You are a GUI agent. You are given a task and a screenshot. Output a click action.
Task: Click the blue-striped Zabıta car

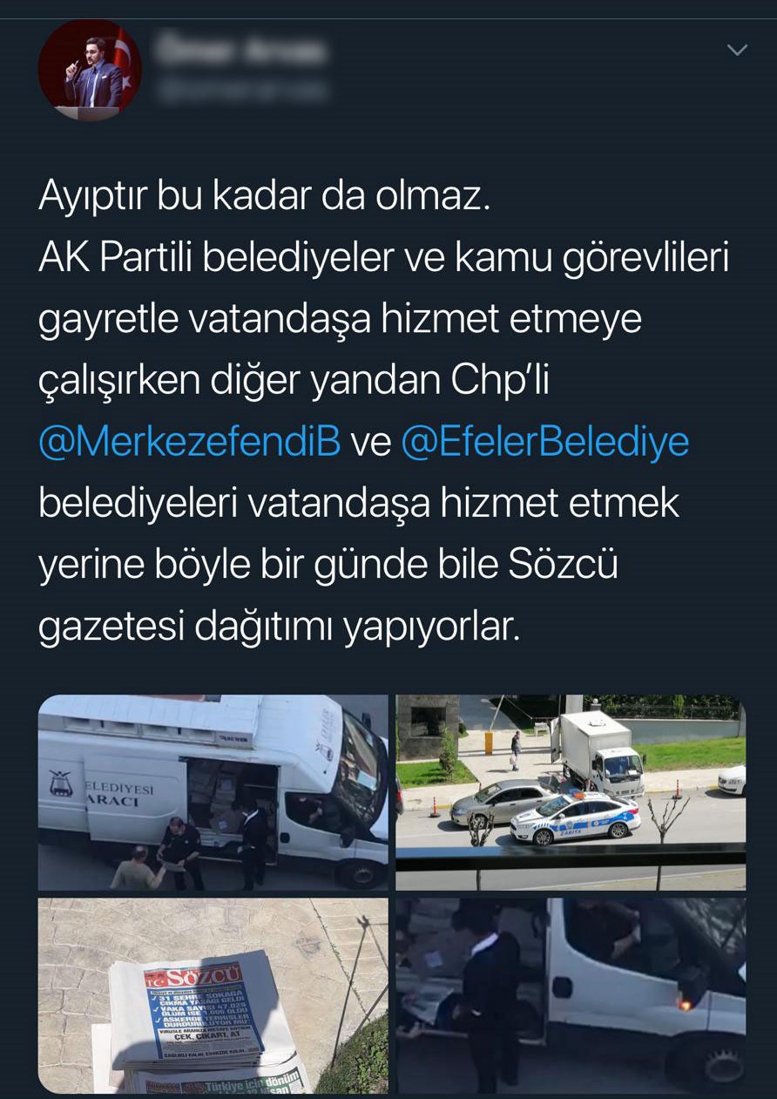pyautogui.click(x=575, y=817)
